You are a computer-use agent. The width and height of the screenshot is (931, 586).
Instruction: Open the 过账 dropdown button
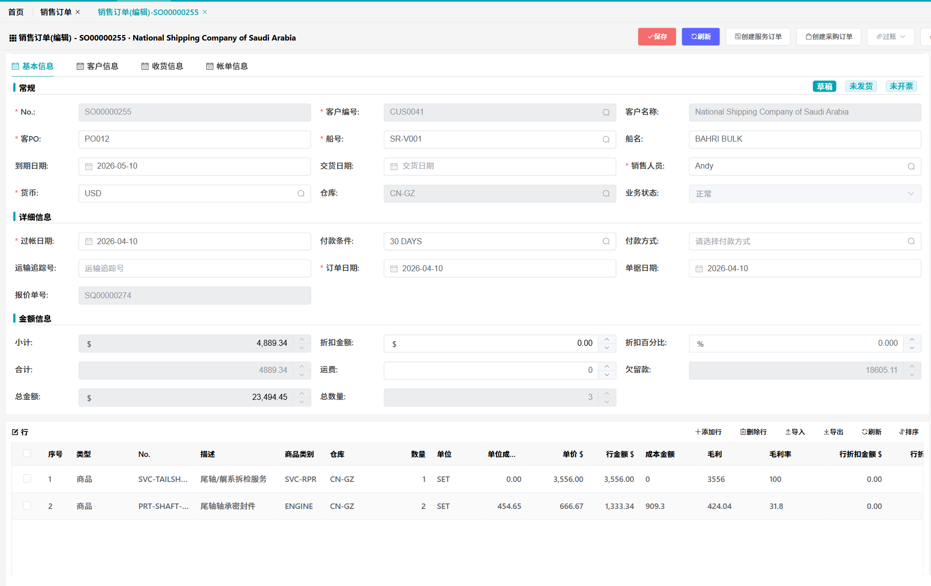click(890, 37)
